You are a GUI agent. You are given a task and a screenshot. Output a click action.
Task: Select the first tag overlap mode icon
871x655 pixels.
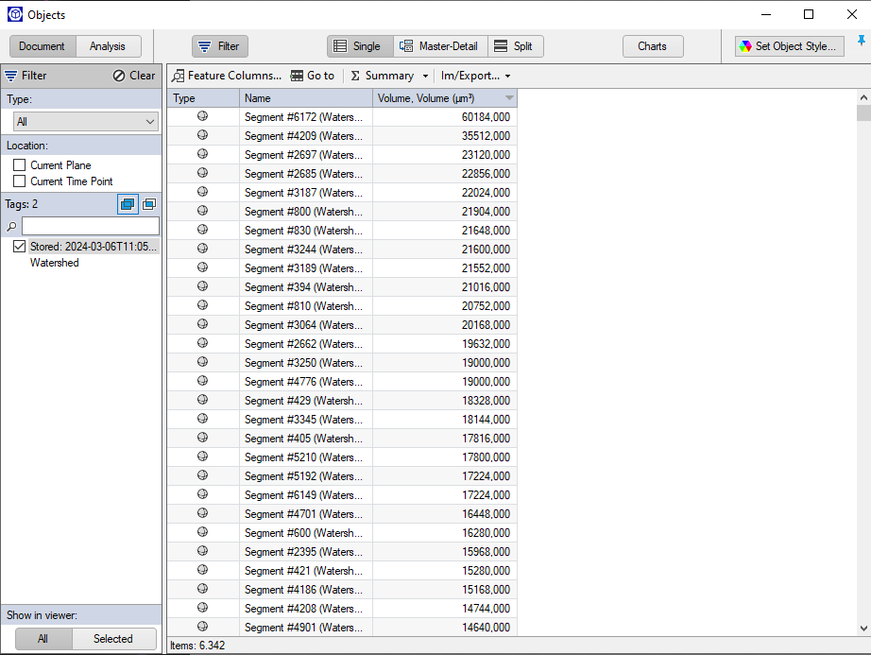128,204
